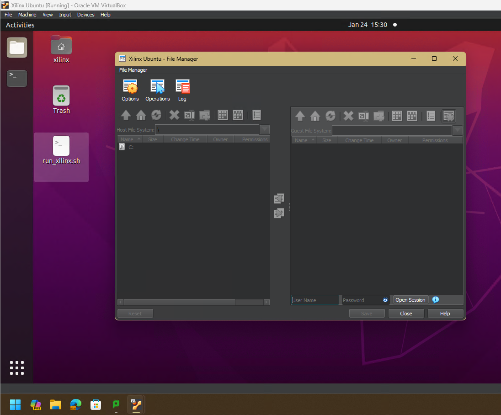
Task: Expand the Host File System path dropdown
Action: (265, 130)
